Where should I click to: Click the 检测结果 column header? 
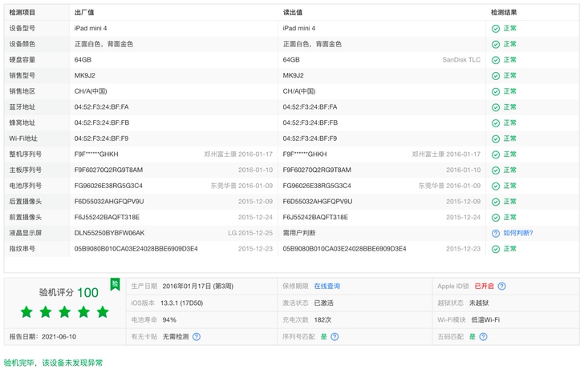click(504, 13)
